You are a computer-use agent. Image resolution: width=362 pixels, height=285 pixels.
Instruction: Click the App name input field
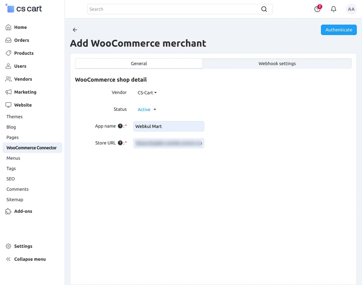pyautogui.click(x=169, y=126)
